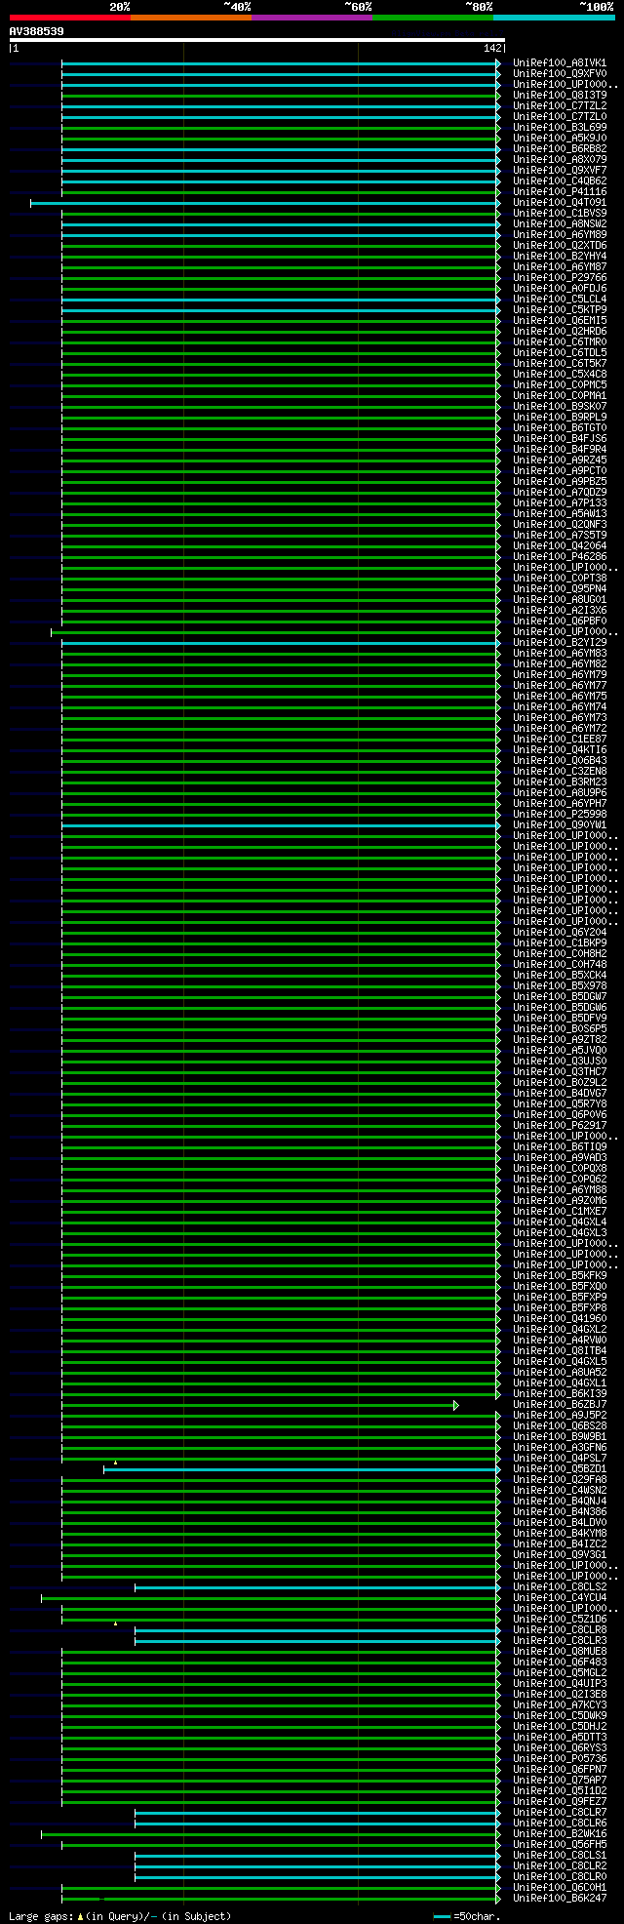
Task: Click the arrowhead on the B6ZBJ7 row
Action: coord(455,1405)
